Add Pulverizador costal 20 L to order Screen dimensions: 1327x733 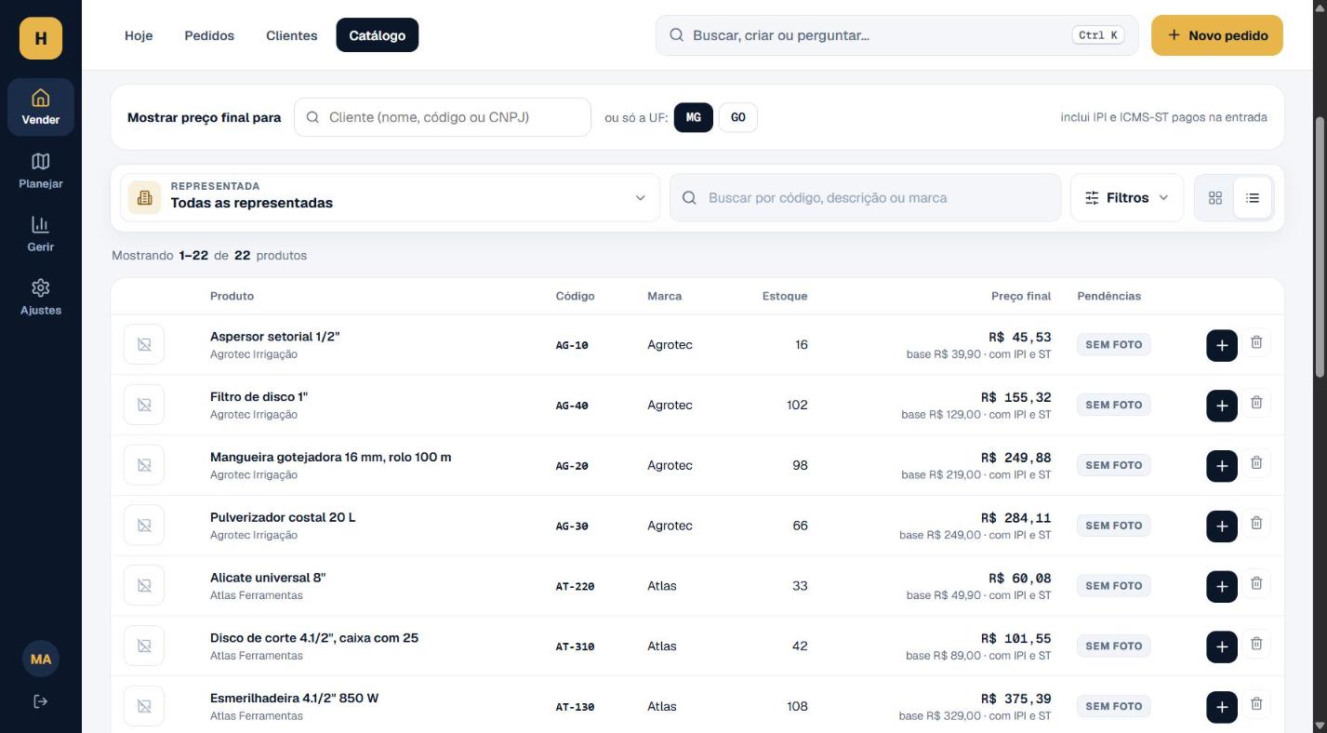coord(1222,526)
